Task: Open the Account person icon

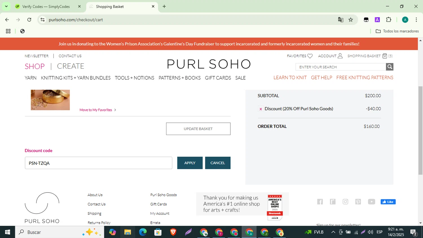Action: (x=340, y=56)
